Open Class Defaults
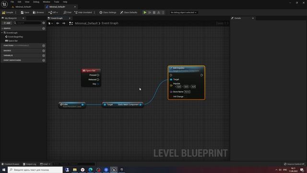307x173 pixels. click(x=129, y=12)
